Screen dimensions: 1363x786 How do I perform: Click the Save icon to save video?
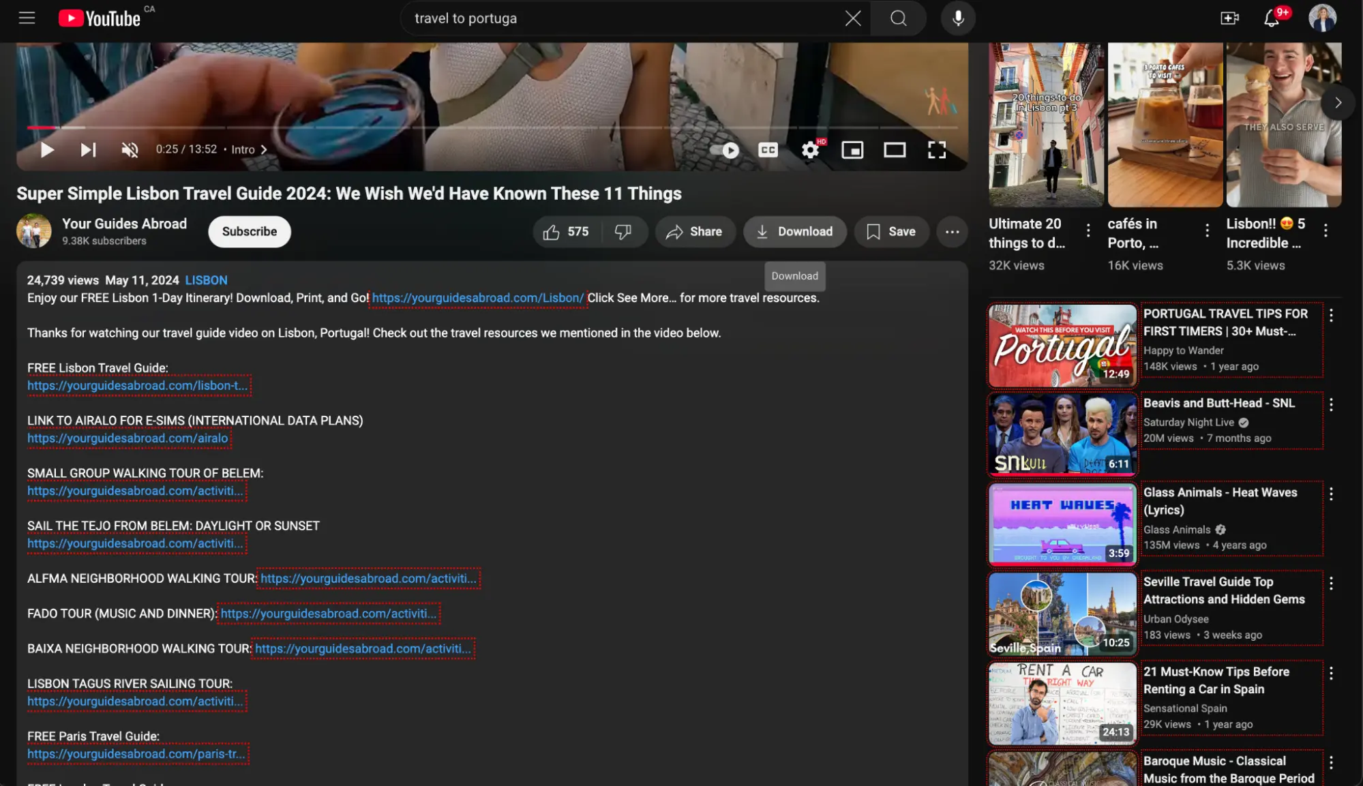[x=890, y=231]
